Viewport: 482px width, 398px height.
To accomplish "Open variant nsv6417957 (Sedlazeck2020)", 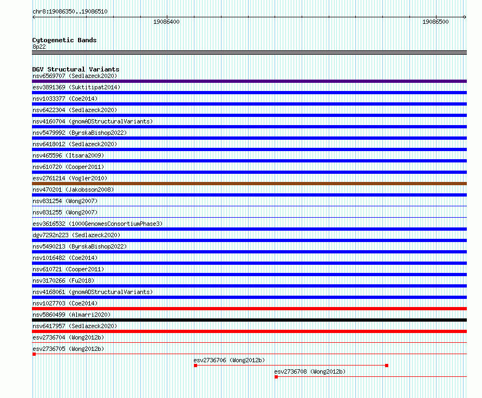I will pos(75,326).
